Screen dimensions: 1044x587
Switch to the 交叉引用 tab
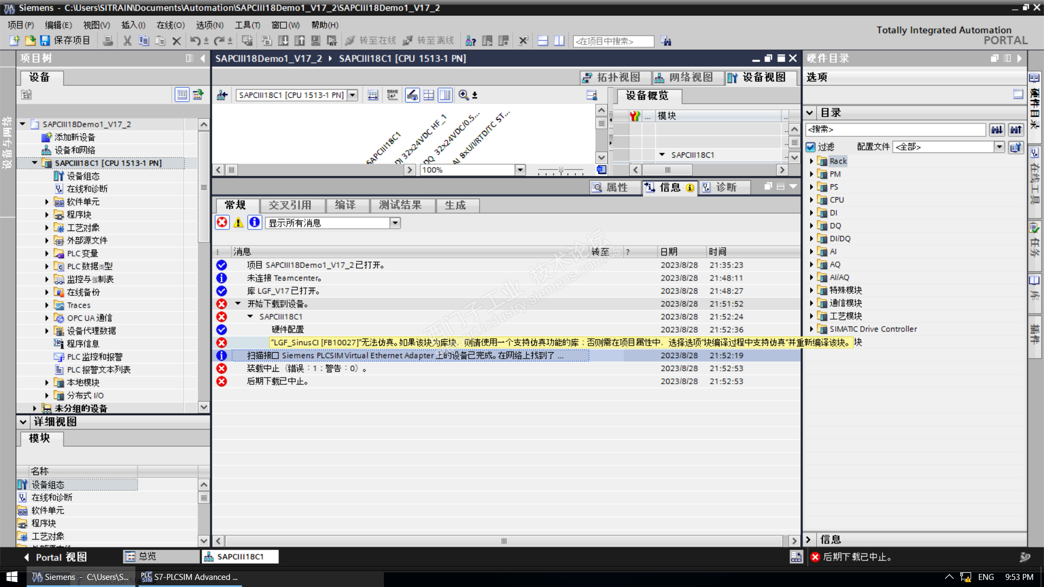coord(290,205)
